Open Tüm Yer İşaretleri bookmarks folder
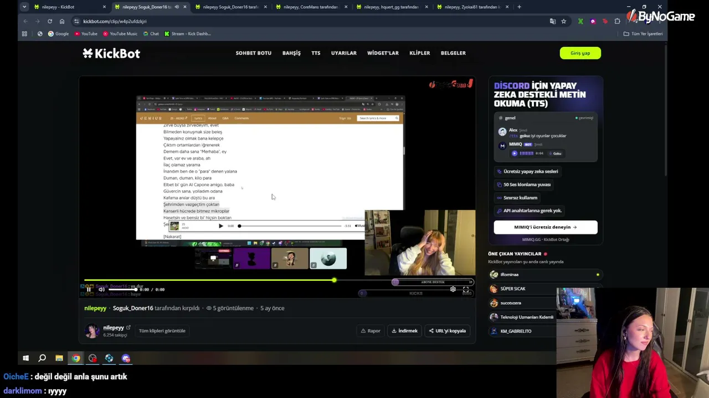Image resolution: width=709 pixels, height=398 pixels. (643, 34)
